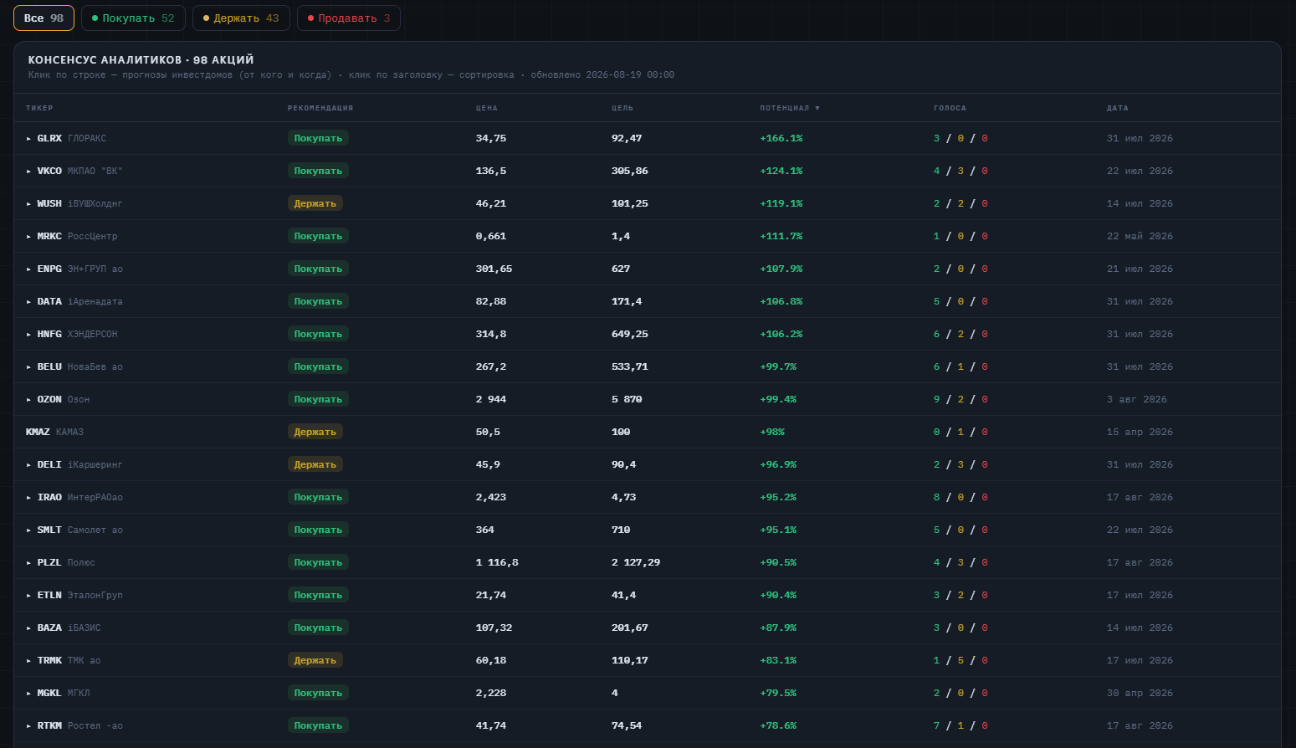Open the IRAO row disclosure triangle
The image size is (1296, 748).
pos(28,498)
